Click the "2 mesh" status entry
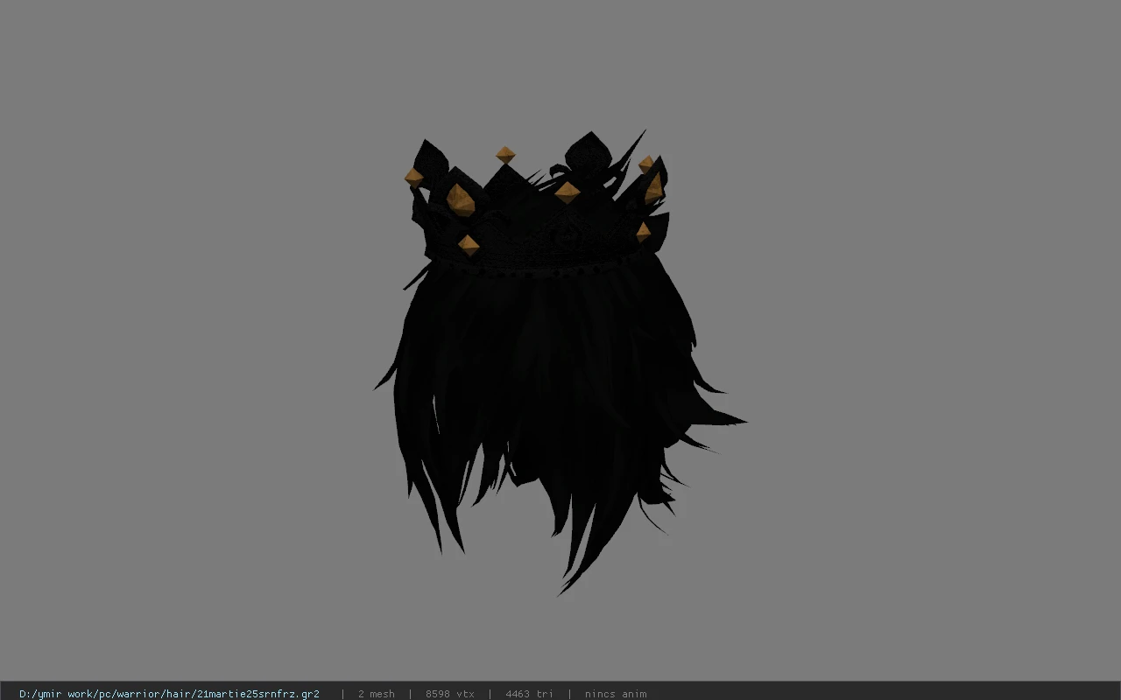 click(377, 694)
